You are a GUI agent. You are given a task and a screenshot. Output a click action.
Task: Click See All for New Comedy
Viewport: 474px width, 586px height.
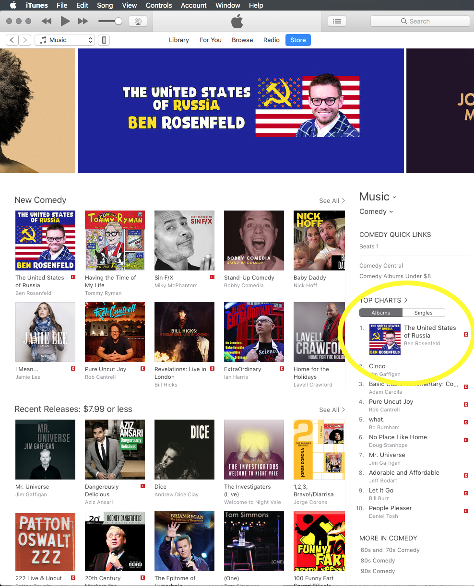tap(332, 201)
